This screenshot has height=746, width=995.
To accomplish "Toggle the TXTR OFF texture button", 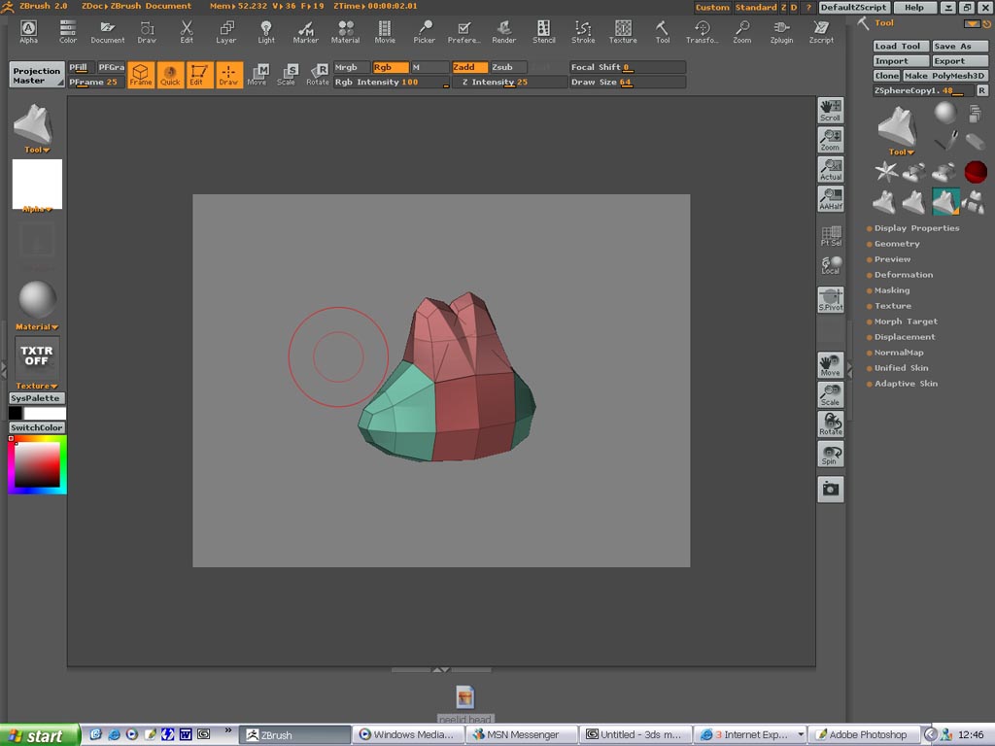I will tap(37, 356).
